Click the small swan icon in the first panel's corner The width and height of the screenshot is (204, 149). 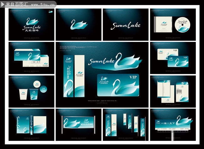[51, 12]
